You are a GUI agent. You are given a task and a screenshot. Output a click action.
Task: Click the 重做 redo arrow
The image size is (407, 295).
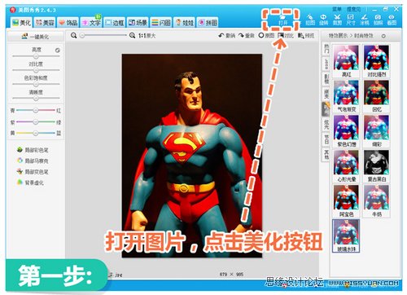247,36
